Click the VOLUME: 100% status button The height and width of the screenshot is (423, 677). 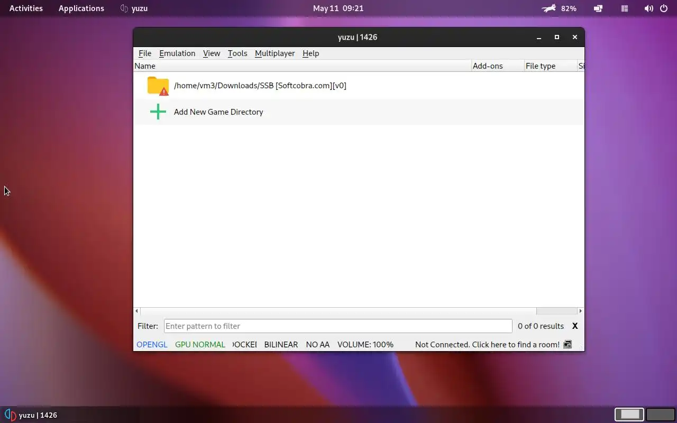tap(365, 344)
